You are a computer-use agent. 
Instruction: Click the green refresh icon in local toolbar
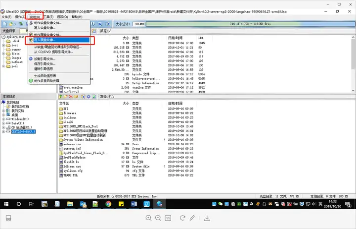tap(94, 97)
